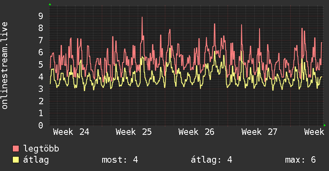Screen dimensions: 329x171
Task: Click the highest pink peak near Week 25
Action: point(142,17)
